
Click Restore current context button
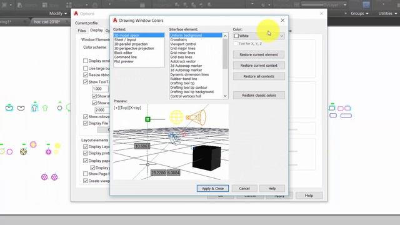coord(259,65)
